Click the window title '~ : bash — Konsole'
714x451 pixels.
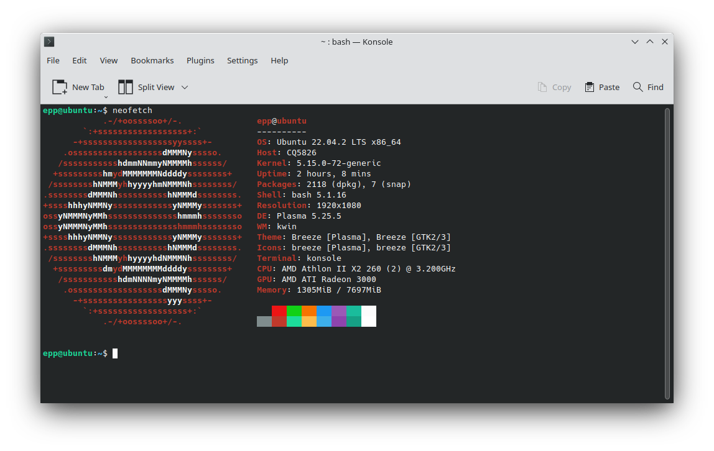pyautogui.click(x=356, y=42)
